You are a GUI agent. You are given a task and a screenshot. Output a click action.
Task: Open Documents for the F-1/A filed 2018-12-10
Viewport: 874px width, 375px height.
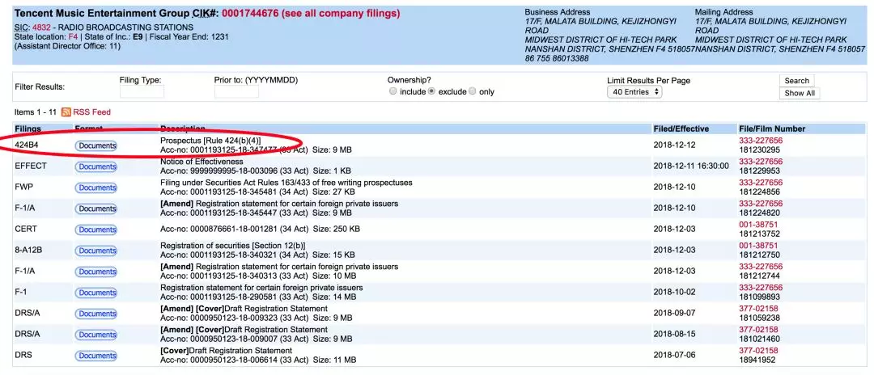click(x=95, y=209)
